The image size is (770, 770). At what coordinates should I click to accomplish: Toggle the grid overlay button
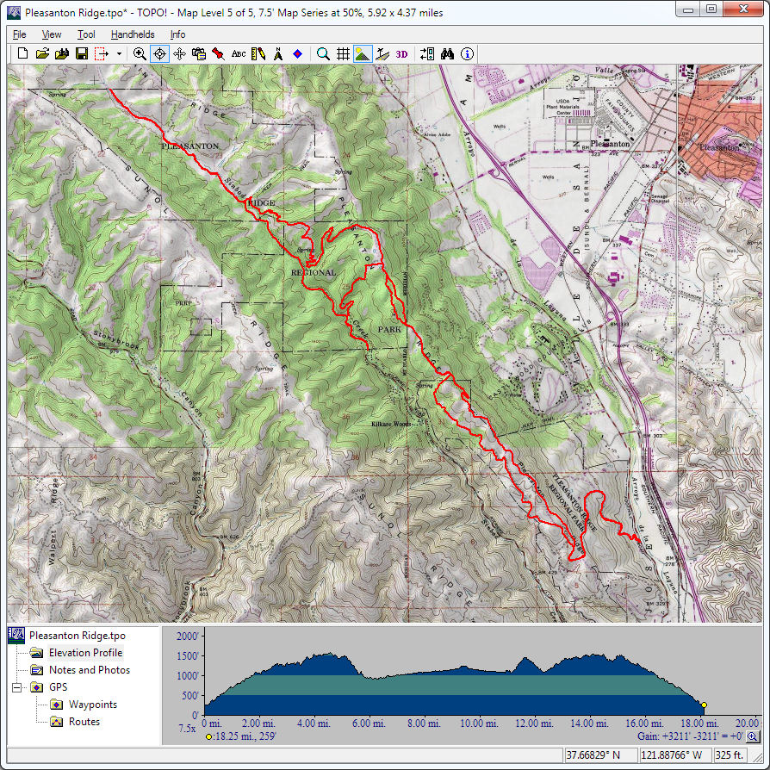(343, 53)
